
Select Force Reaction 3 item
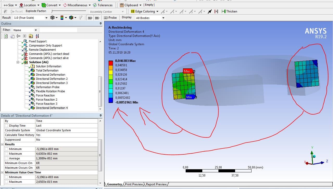(x=47, y=104)
